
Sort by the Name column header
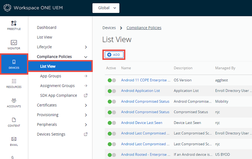tap(126, 68)
